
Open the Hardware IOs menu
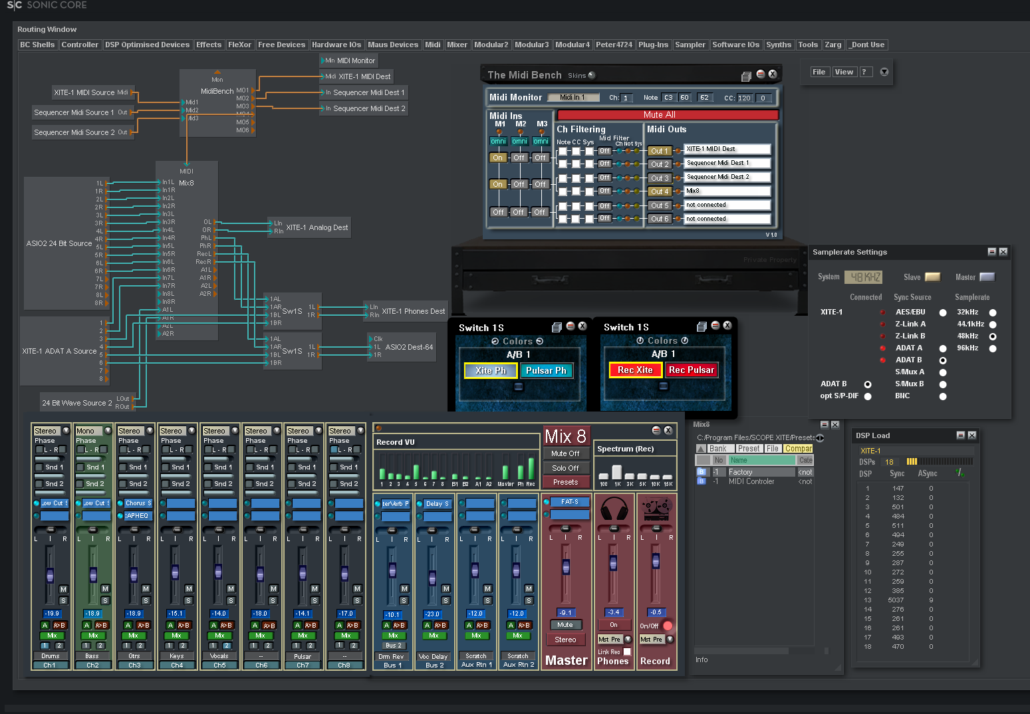click(x=336, y=45)
